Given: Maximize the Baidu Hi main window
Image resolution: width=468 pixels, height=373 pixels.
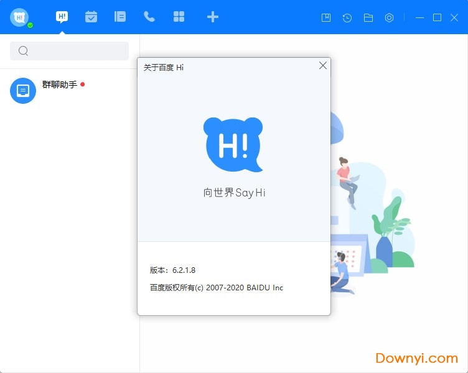Looking at the screenshot, I should coord(437,17).
